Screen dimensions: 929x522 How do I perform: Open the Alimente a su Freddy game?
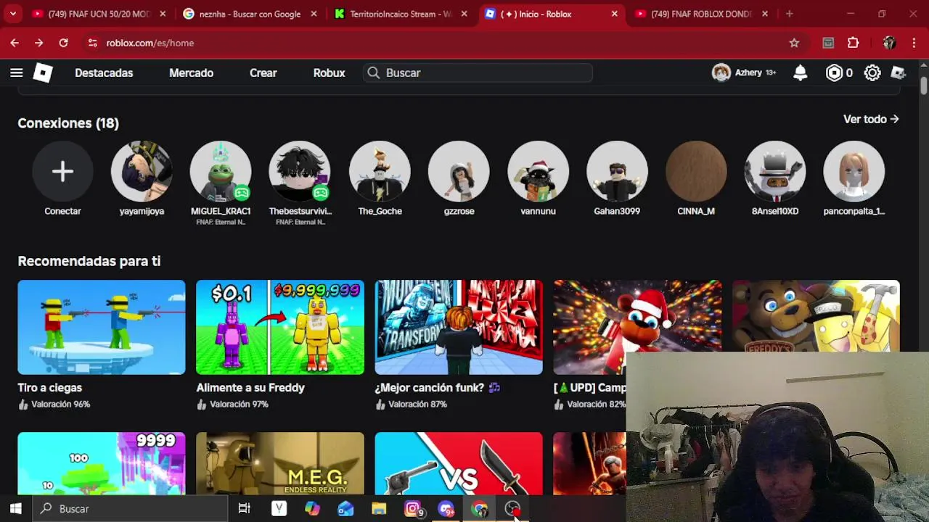[280, 327]
